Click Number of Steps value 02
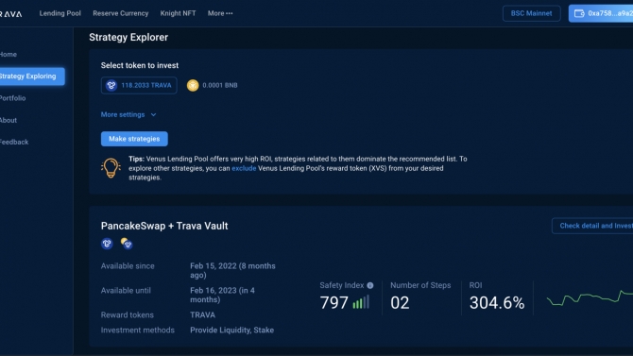 point(400,303)
